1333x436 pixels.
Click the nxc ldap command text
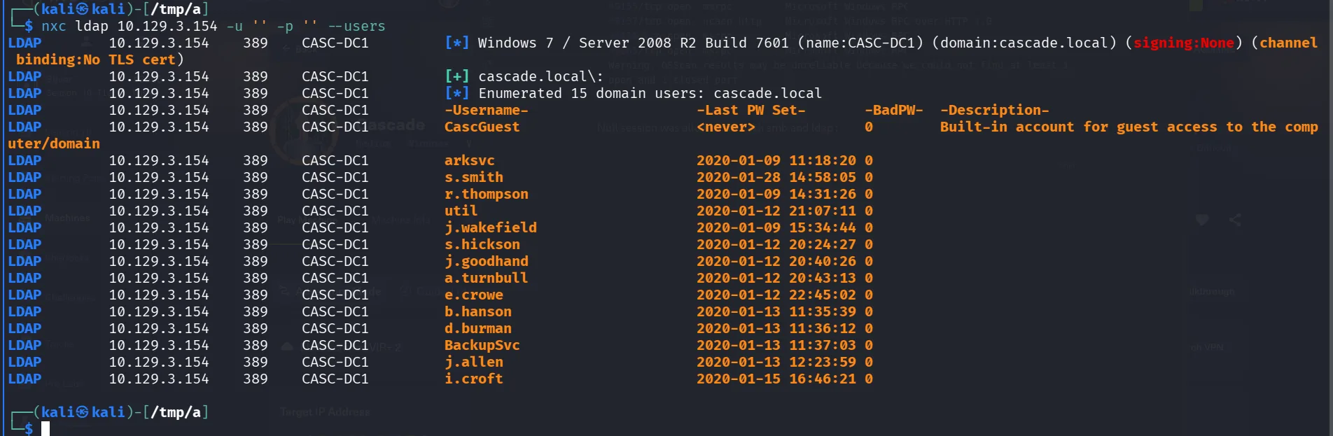[213, 27]
